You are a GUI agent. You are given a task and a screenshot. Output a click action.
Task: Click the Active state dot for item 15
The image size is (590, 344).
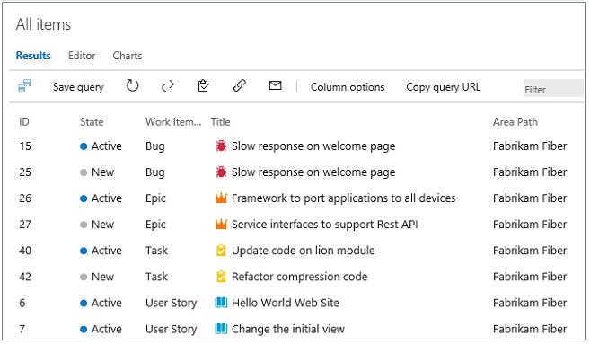[x=84, y=146]
